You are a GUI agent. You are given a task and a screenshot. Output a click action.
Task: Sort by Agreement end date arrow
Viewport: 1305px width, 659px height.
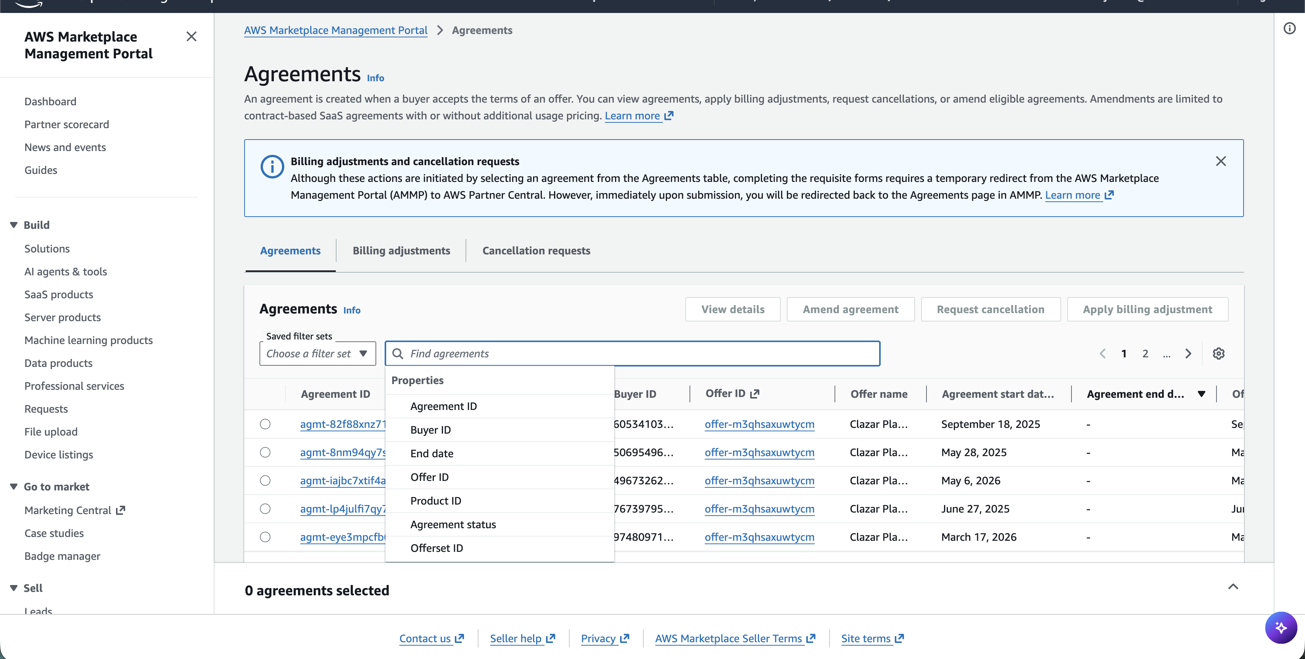click(x=1201, y=394)
